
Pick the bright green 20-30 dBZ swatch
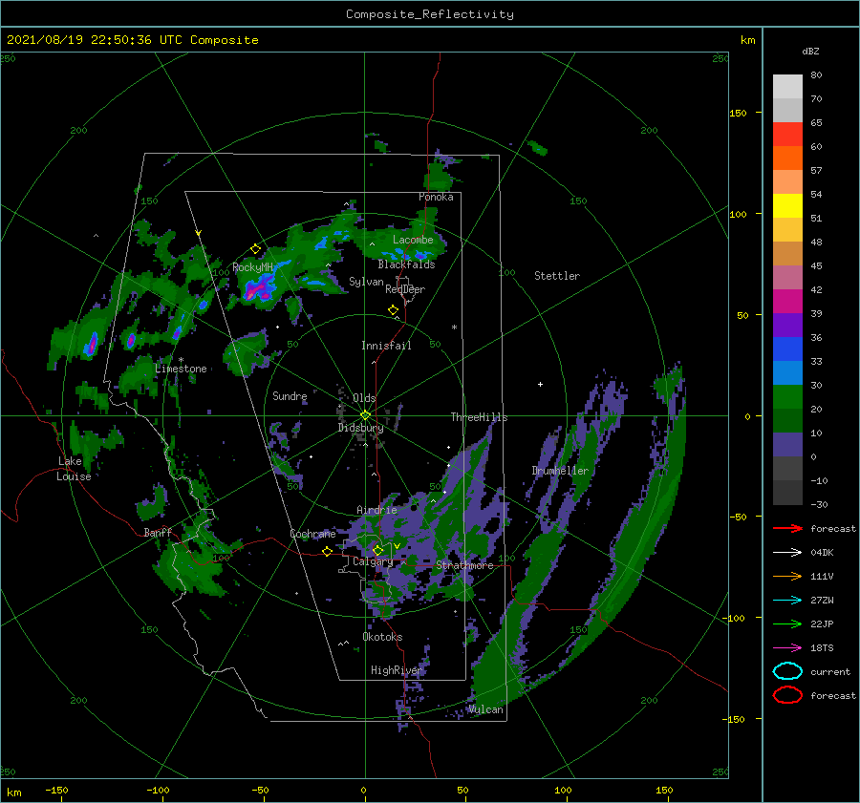point(787,396)
